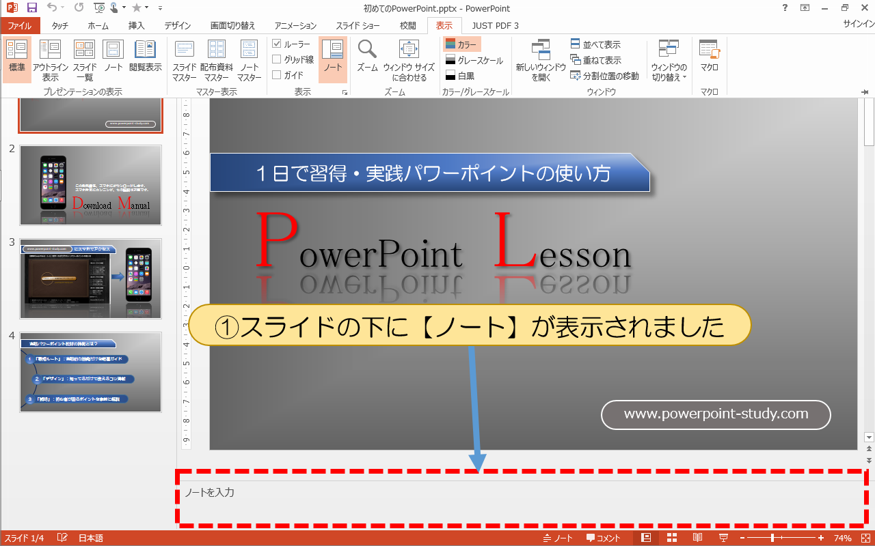This screenshot has height=546, width=875.
Task: Select slide 3 thumbnail
Action: pos(90,278)
